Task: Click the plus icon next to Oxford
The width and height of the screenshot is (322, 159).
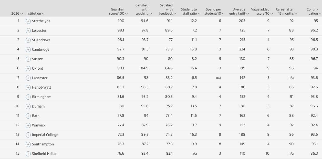Action: 28,69
